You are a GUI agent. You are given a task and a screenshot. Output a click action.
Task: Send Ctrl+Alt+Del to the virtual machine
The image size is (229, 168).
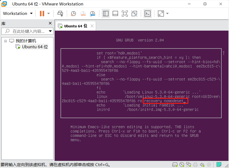coord(60,13)
